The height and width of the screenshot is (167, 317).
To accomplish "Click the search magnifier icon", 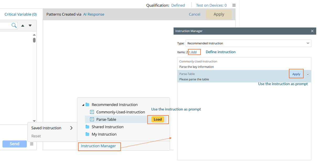I will click(x=14, y=25).
